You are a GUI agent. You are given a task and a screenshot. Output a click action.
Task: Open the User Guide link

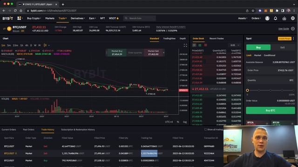point(284,29)
